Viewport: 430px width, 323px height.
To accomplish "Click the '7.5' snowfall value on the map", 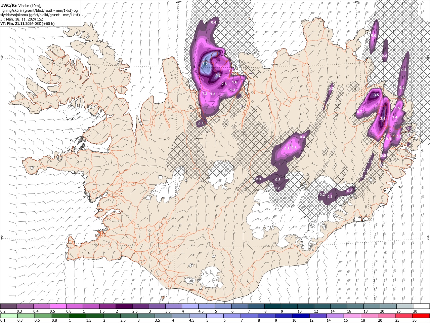I will 205,63.
